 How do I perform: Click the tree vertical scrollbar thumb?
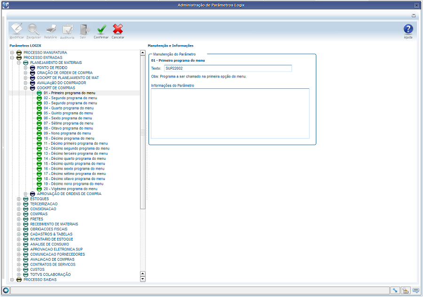143,132
